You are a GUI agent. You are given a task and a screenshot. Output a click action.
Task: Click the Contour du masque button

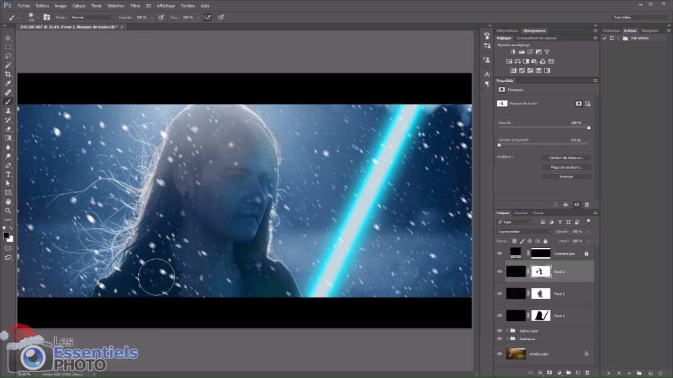tap(566, 157)
